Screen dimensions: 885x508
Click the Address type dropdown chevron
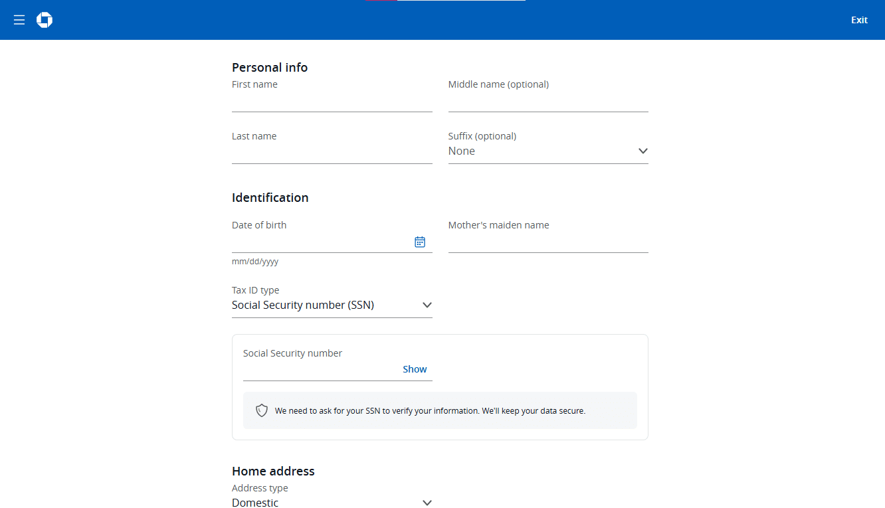(427, 503)
